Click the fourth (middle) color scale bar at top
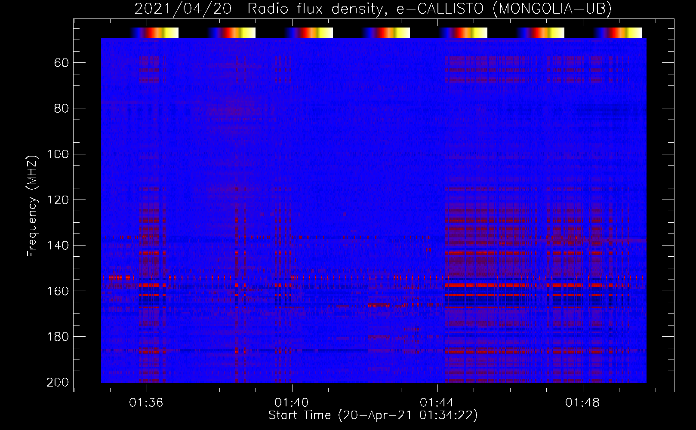 click(386, 33)
